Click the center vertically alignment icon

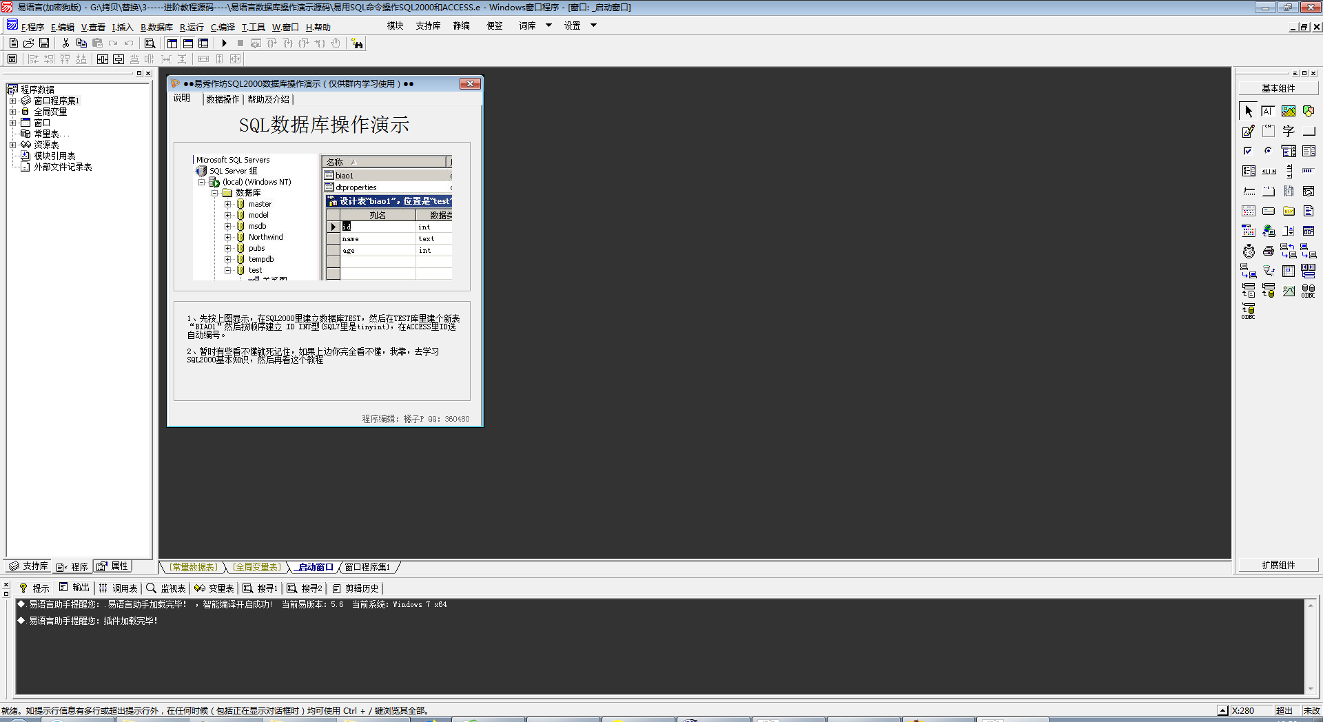[x=119, y=59]
